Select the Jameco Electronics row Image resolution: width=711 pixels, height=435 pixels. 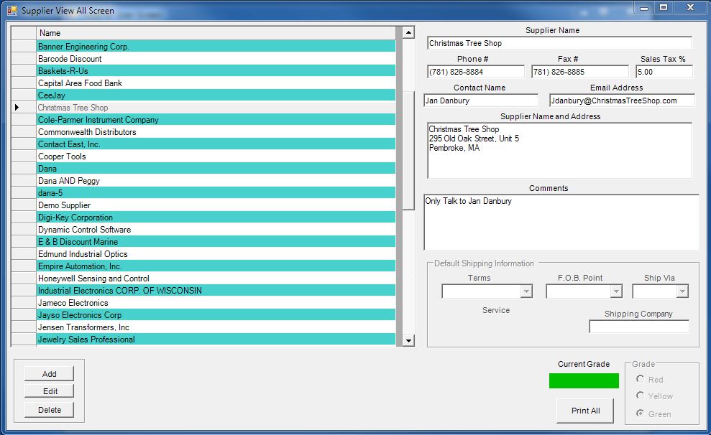click(216, 303)
